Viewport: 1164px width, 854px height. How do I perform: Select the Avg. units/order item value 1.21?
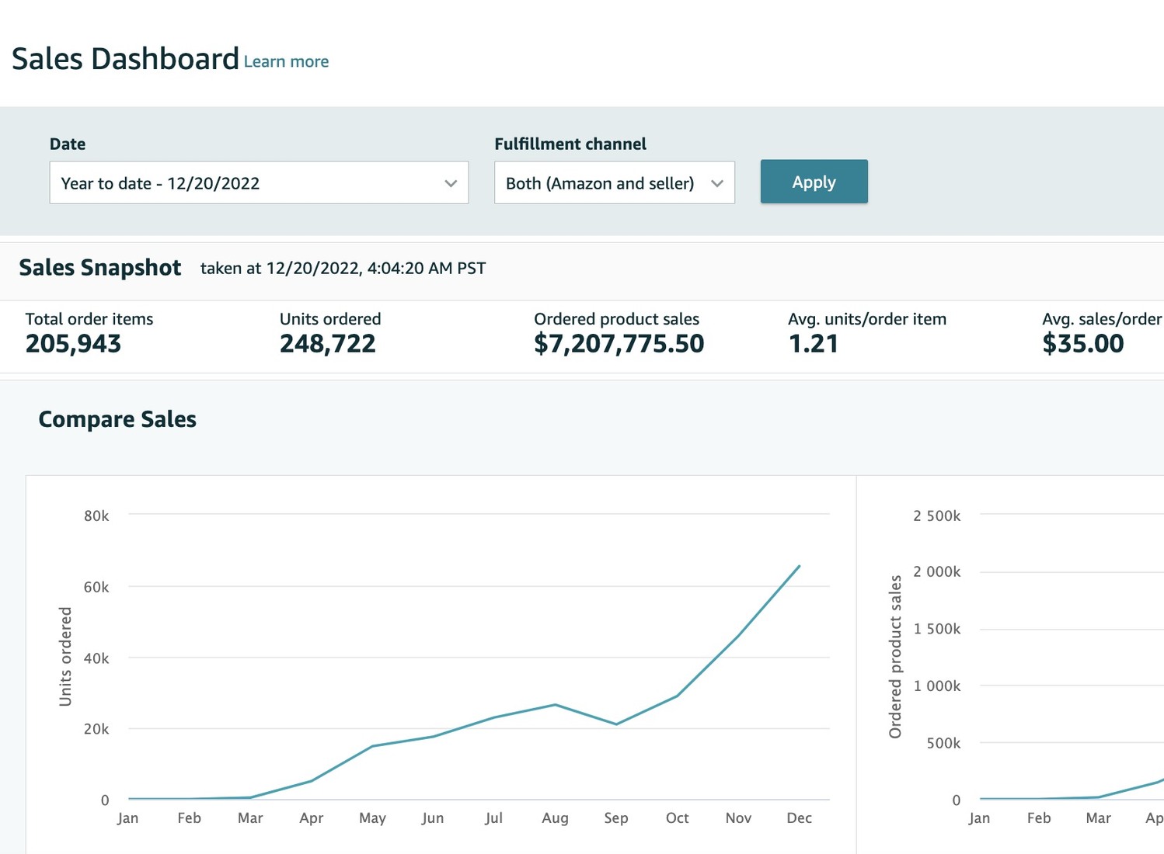coord(813,343)
